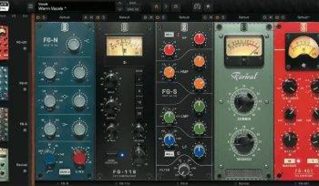Click the orange HMF knob on FG-S

coord(169,72)
